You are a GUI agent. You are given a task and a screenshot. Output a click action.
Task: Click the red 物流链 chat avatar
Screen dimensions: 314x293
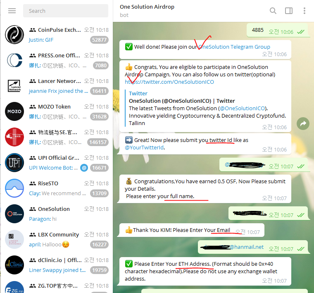[14, 137]
